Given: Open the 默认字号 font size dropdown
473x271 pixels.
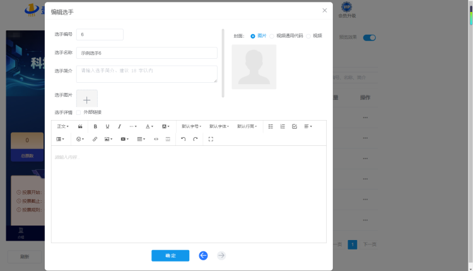Looking at the screenshot, I should point(191,126).
